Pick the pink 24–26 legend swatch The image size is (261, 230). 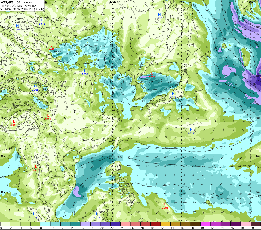click(125, 224)
